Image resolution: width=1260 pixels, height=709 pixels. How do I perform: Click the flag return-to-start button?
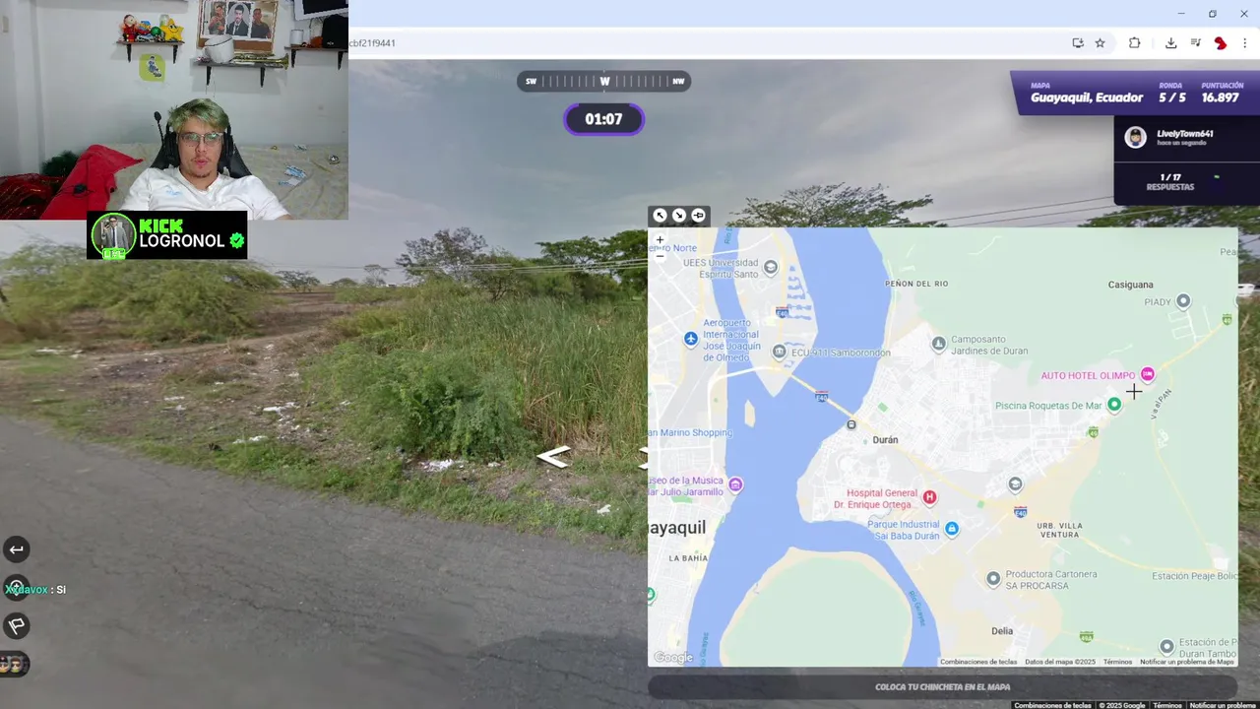point(16,625)
